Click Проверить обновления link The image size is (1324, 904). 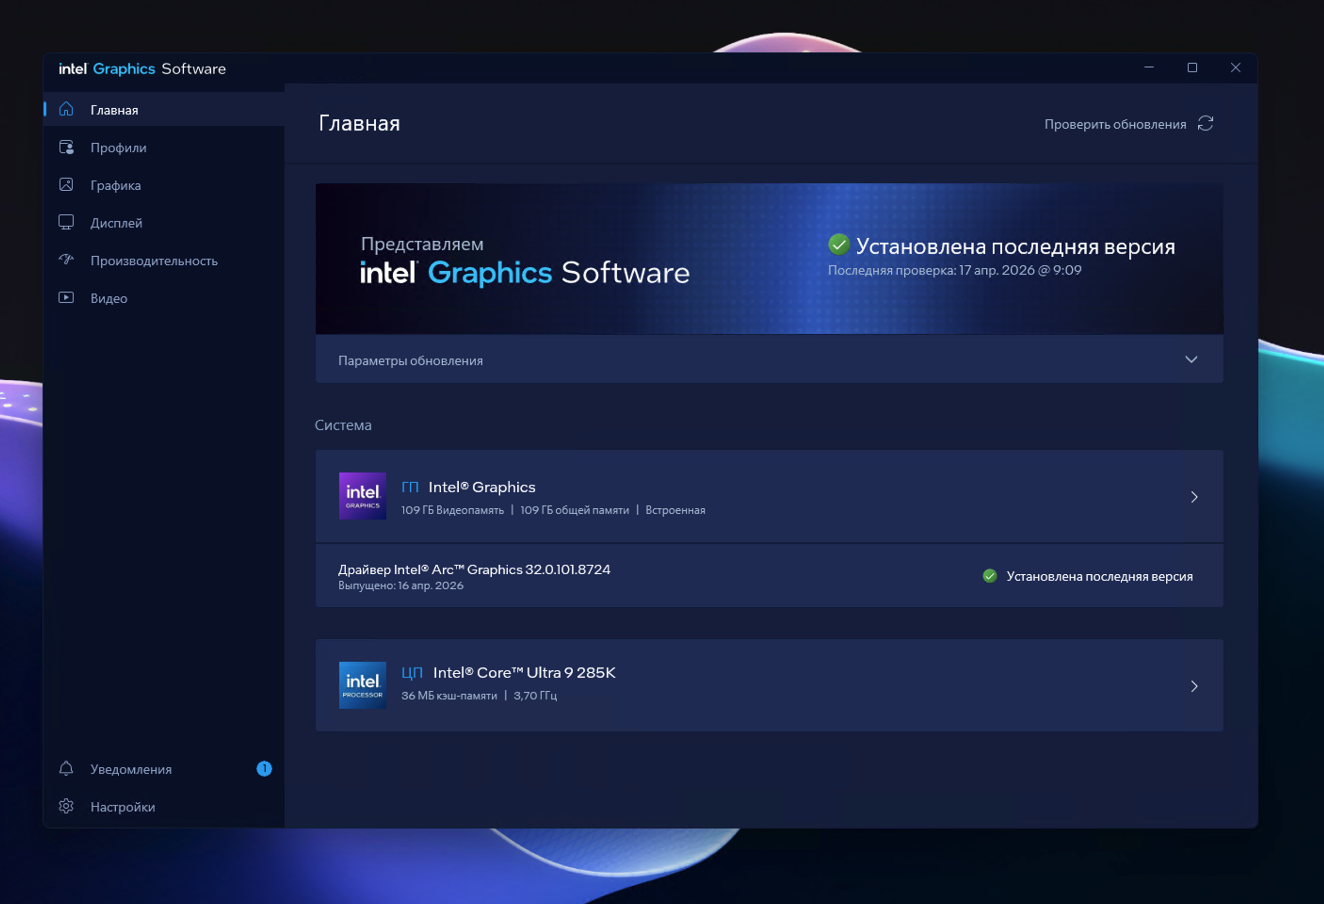click(1115, 124)
